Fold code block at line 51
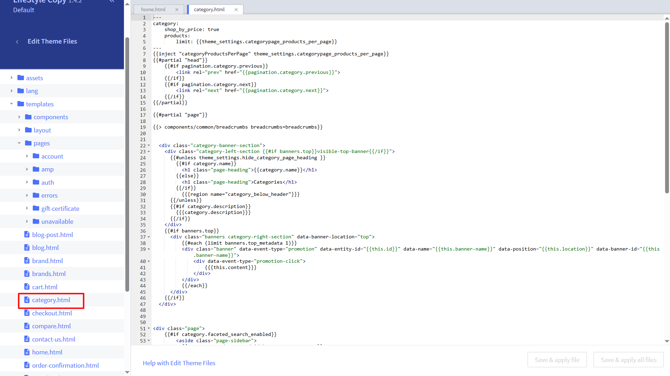Image resolution: width=670 pixels, height=376 pixels. tap(149, 329)
